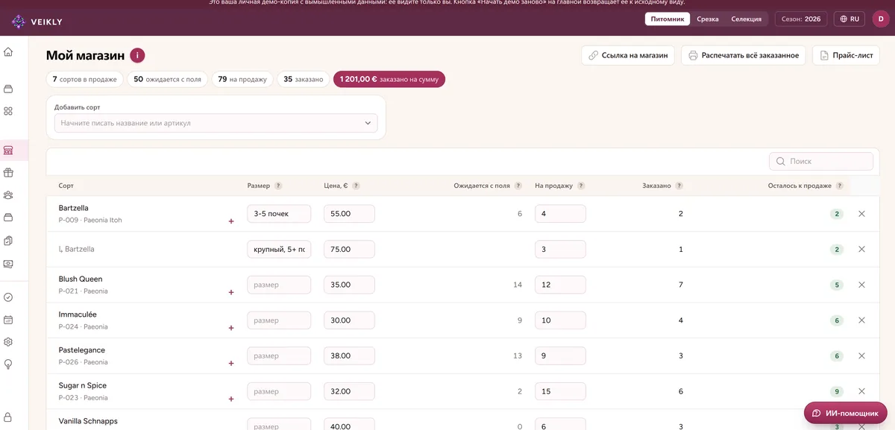Click the Immaculée for-sale quantity field

[560, 320]
